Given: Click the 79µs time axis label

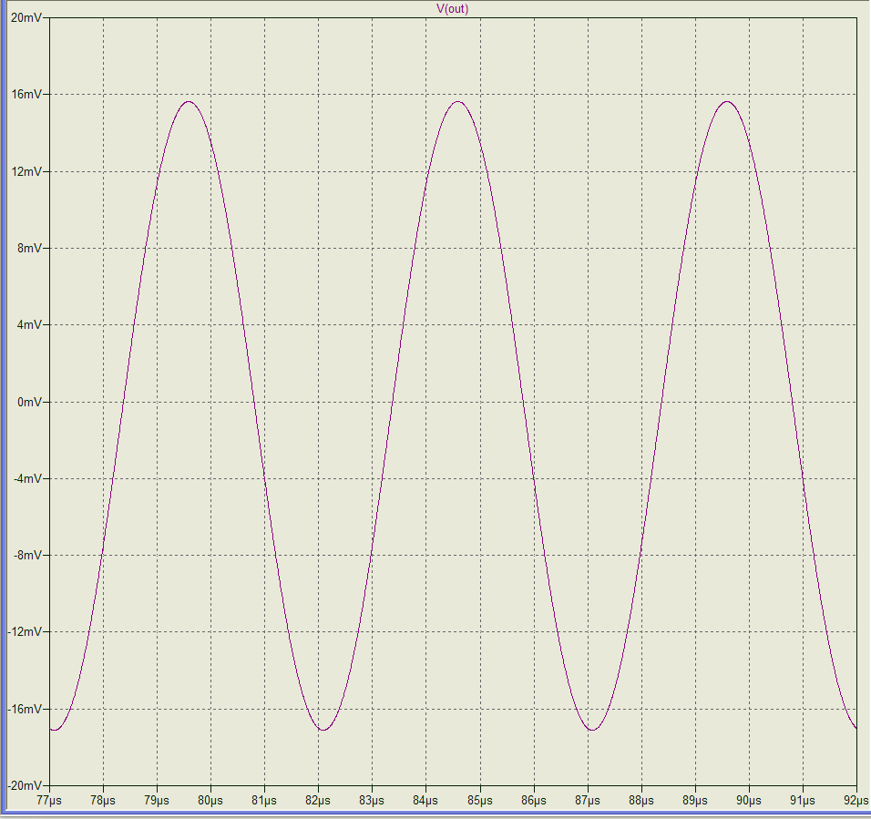Looking at the screenshot, I should pyautogui.click(x=157, y=801).
